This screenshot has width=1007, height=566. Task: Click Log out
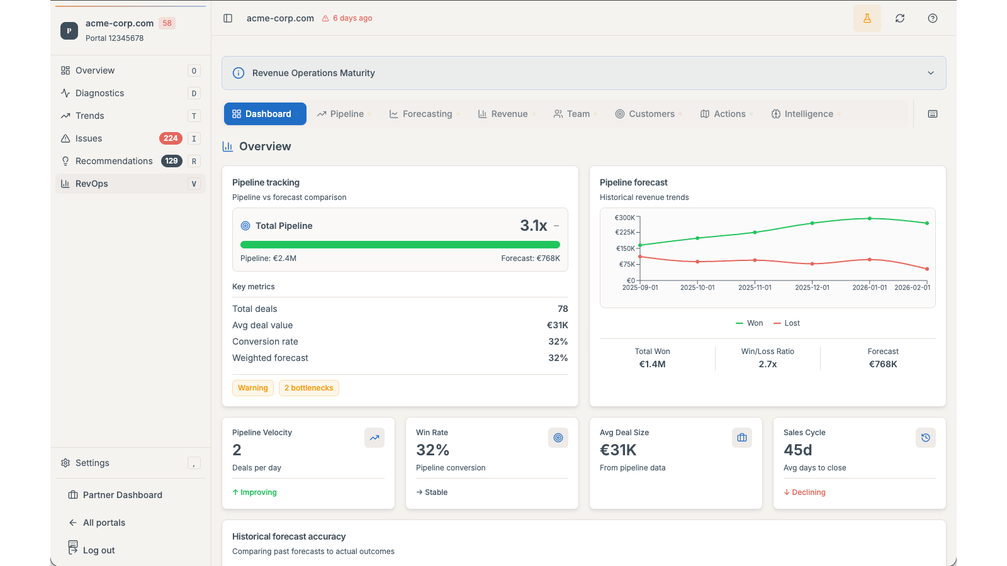tap(130, 550)
